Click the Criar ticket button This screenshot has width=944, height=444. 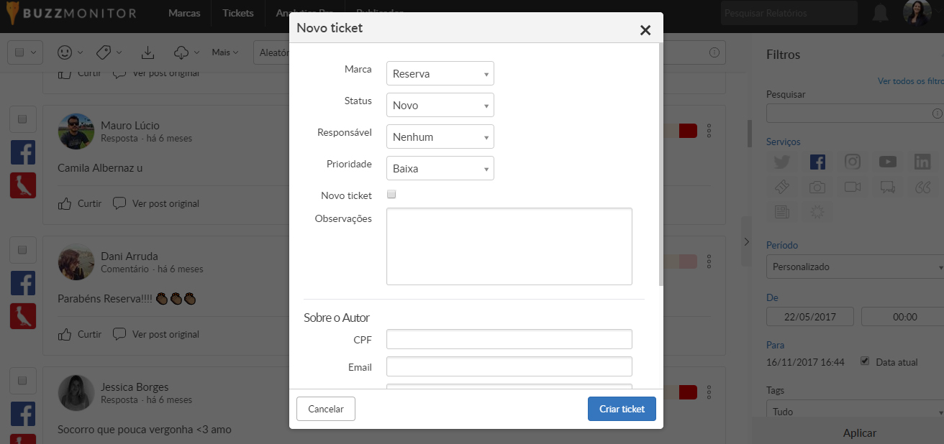coord(622,409)
